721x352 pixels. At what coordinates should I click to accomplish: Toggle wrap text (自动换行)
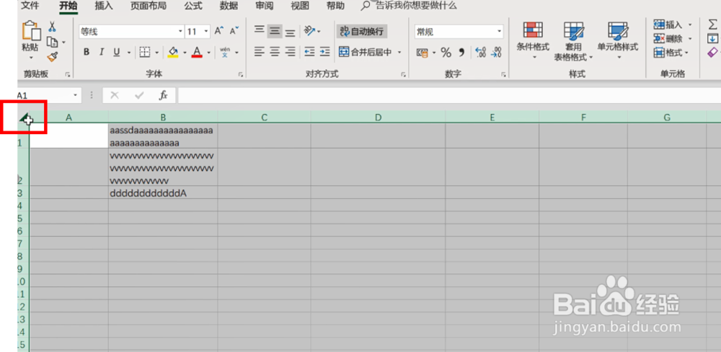361,31
